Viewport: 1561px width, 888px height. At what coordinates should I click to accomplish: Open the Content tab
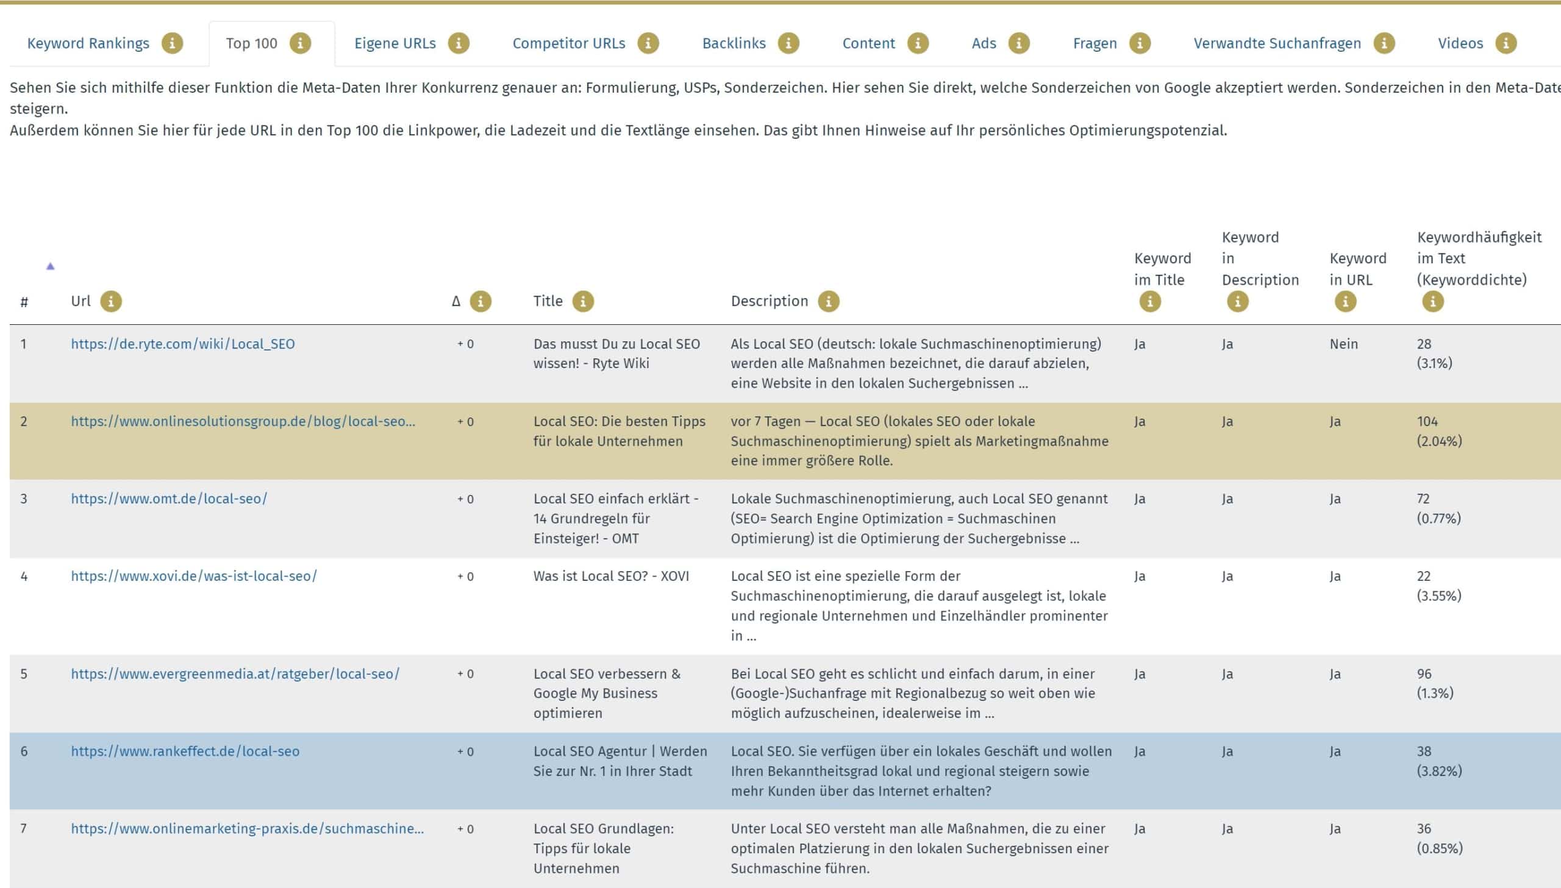869,43
